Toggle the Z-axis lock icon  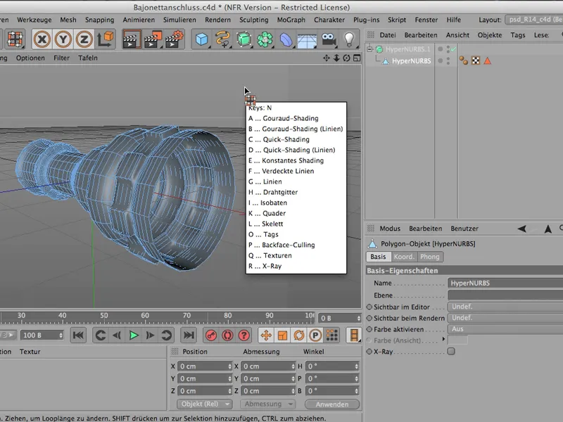[x=85, y=39]
